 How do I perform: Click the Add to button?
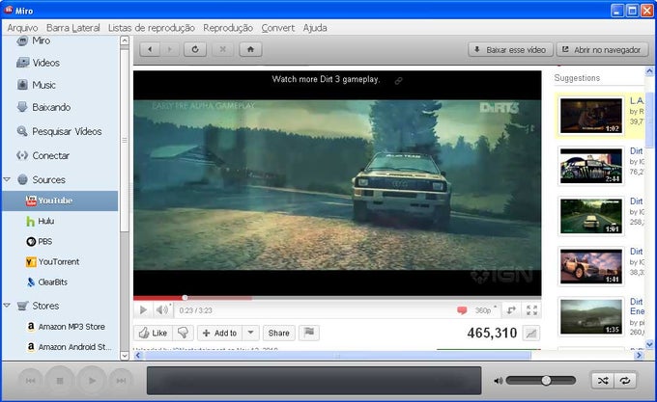pos(219,333)
